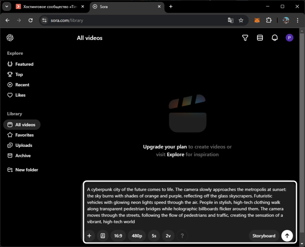The height and width of the screenshot is (247, 305).
Task: Open the translate page icon
Action: pos(231,20)
